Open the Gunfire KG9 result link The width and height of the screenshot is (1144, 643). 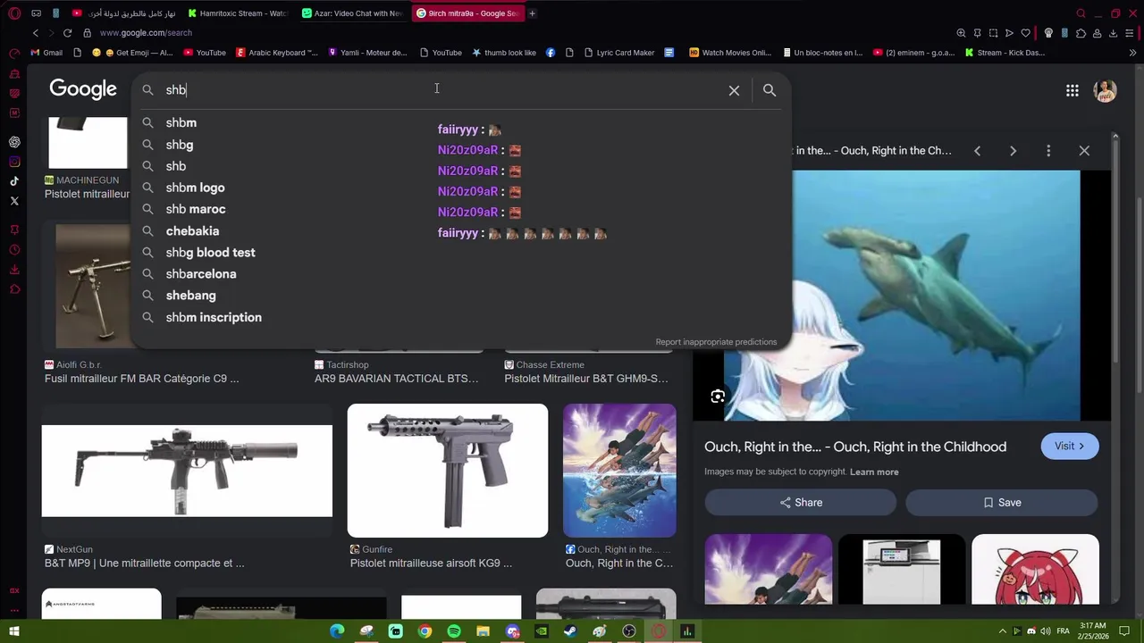431,564
